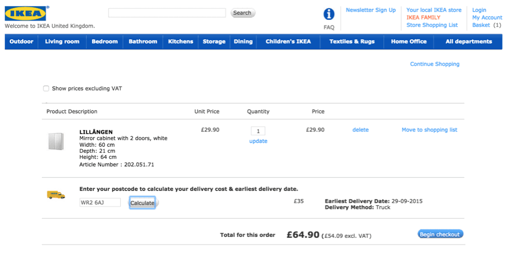519x260 pixels.
Task: Open the LILLÅNGEN cabinet product thumbnail
Action: pos(56,141)
